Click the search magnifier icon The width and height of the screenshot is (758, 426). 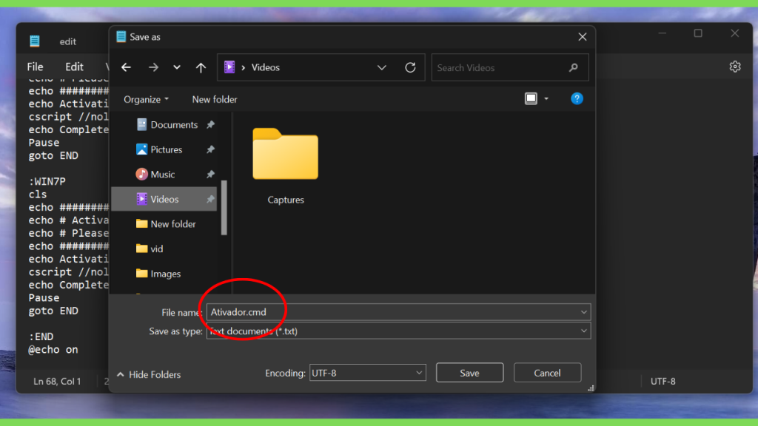click(574, 67)
